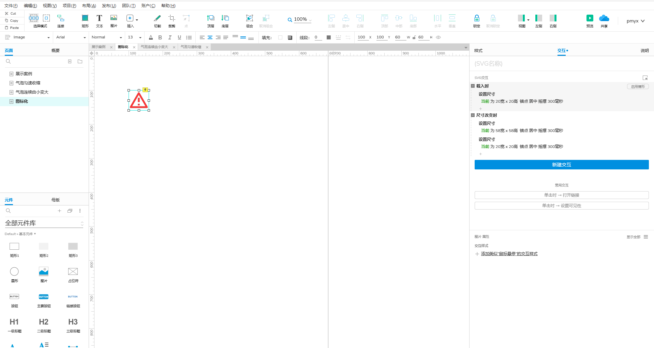The width and height of the screenshot is (654, 348).
Task: Click the add library plus icon
Action: pos(59,211)
